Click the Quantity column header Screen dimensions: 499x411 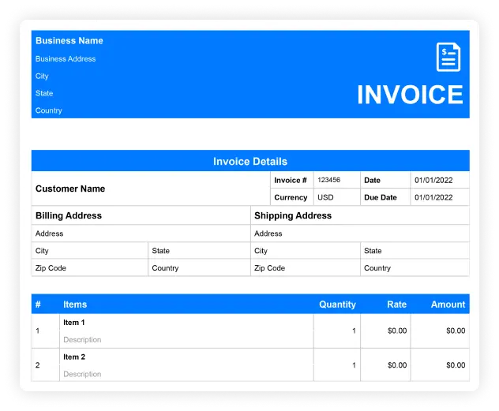(337, 305)
